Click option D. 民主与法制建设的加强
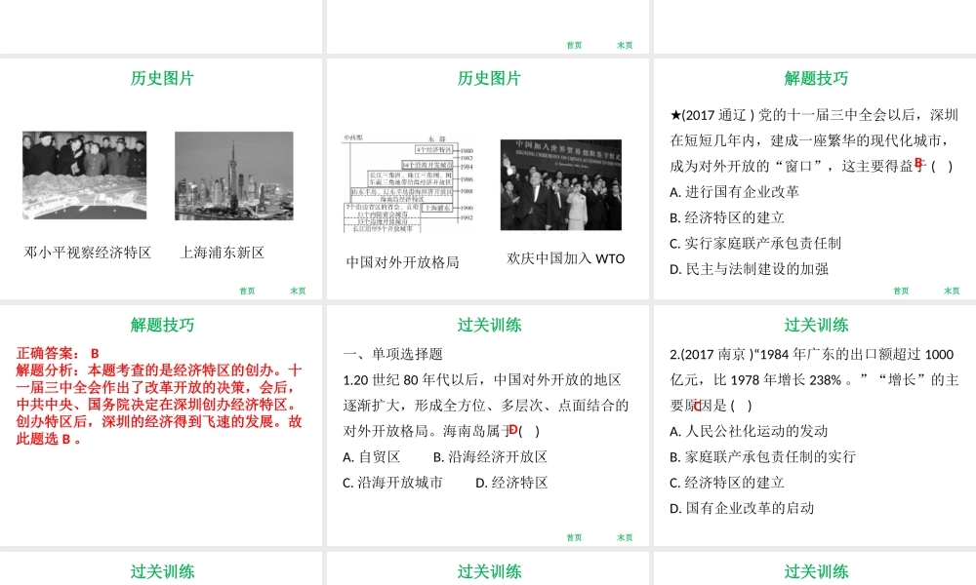The width and height of the screenshot is (976, 585). (749, 269)
